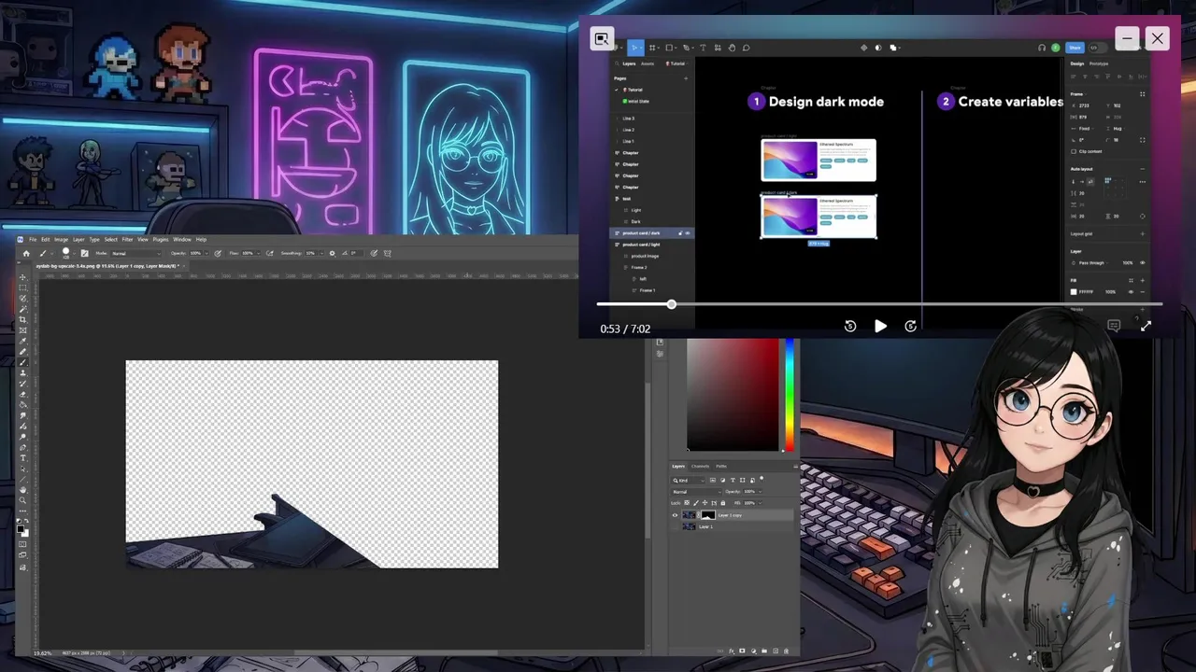Open the layer blend mode dropdown
Image resolution: width=1196 pixels, height=672 pixels.
pyautogui.click(x=697, y=492)
